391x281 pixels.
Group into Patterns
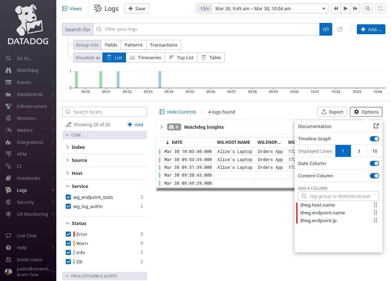[134, 45]
